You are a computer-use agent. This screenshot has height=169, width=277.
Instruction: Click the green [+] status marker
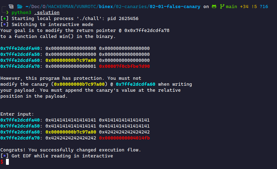tap(5, 19)
